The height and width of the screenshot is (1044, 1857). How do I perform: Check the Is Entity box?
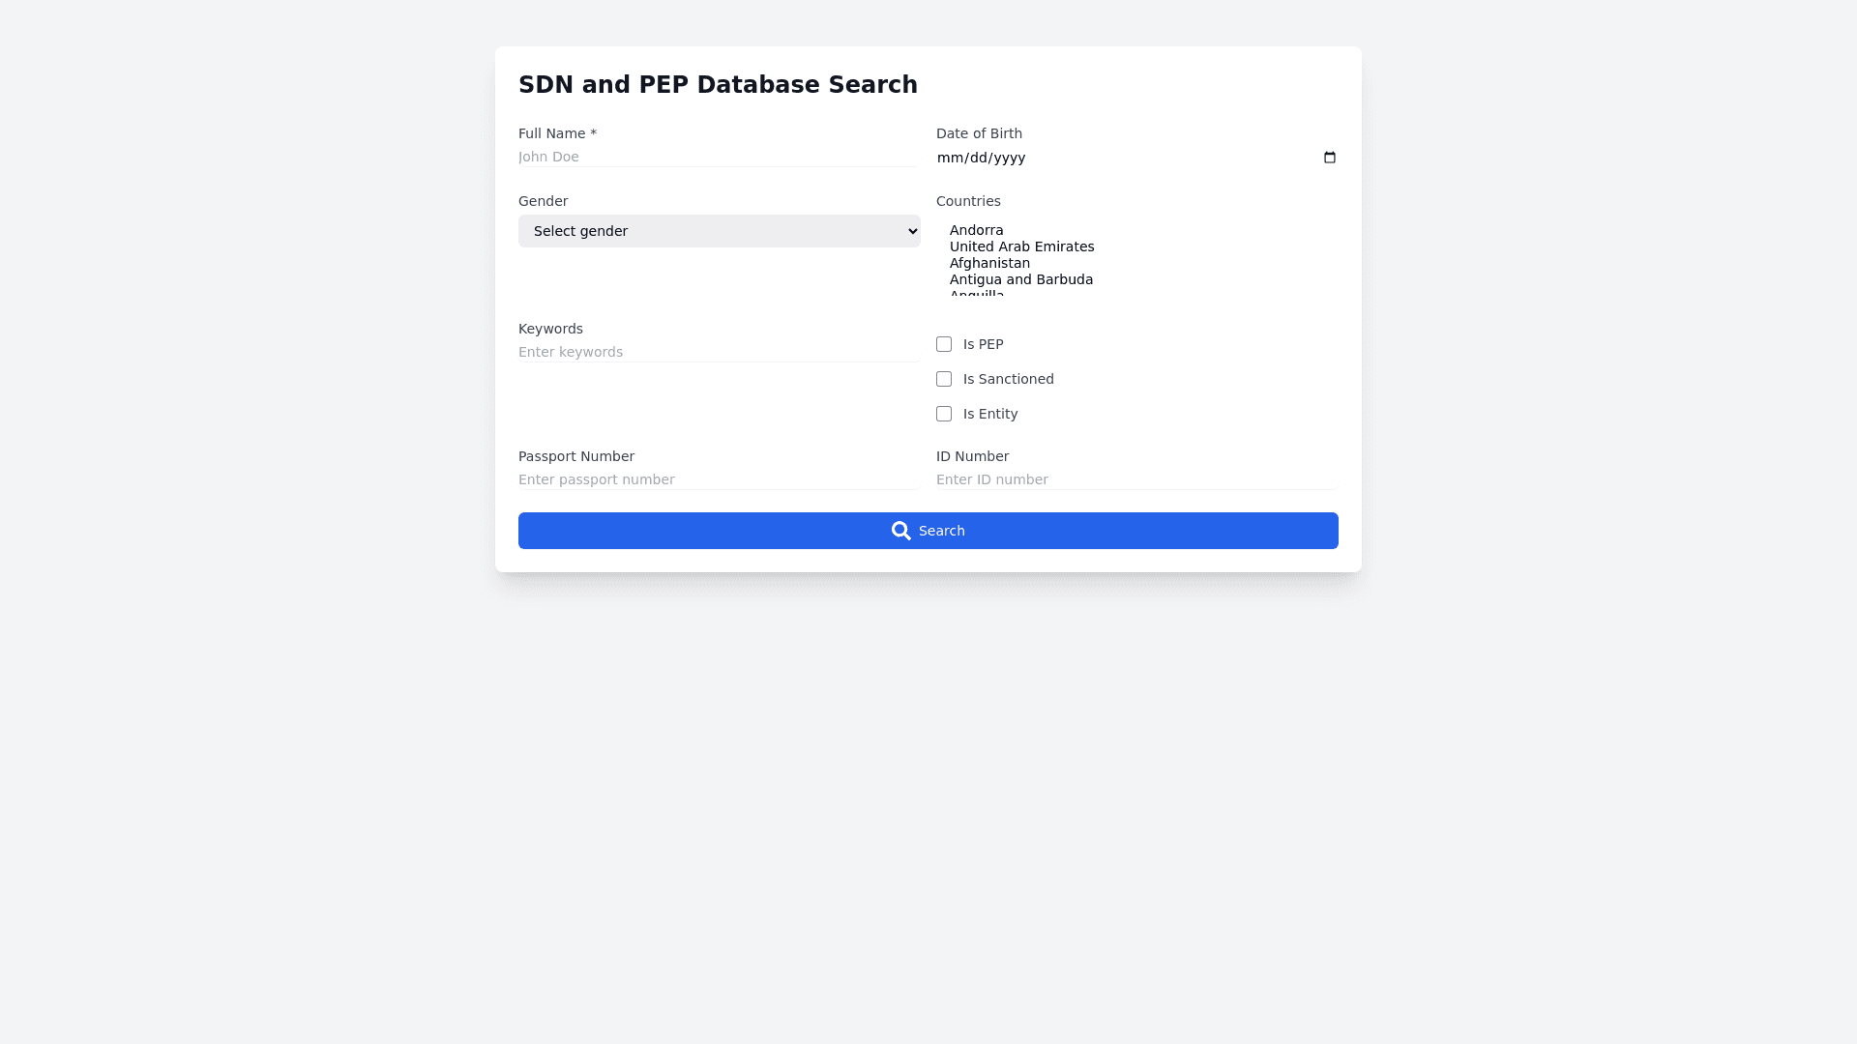944,414
